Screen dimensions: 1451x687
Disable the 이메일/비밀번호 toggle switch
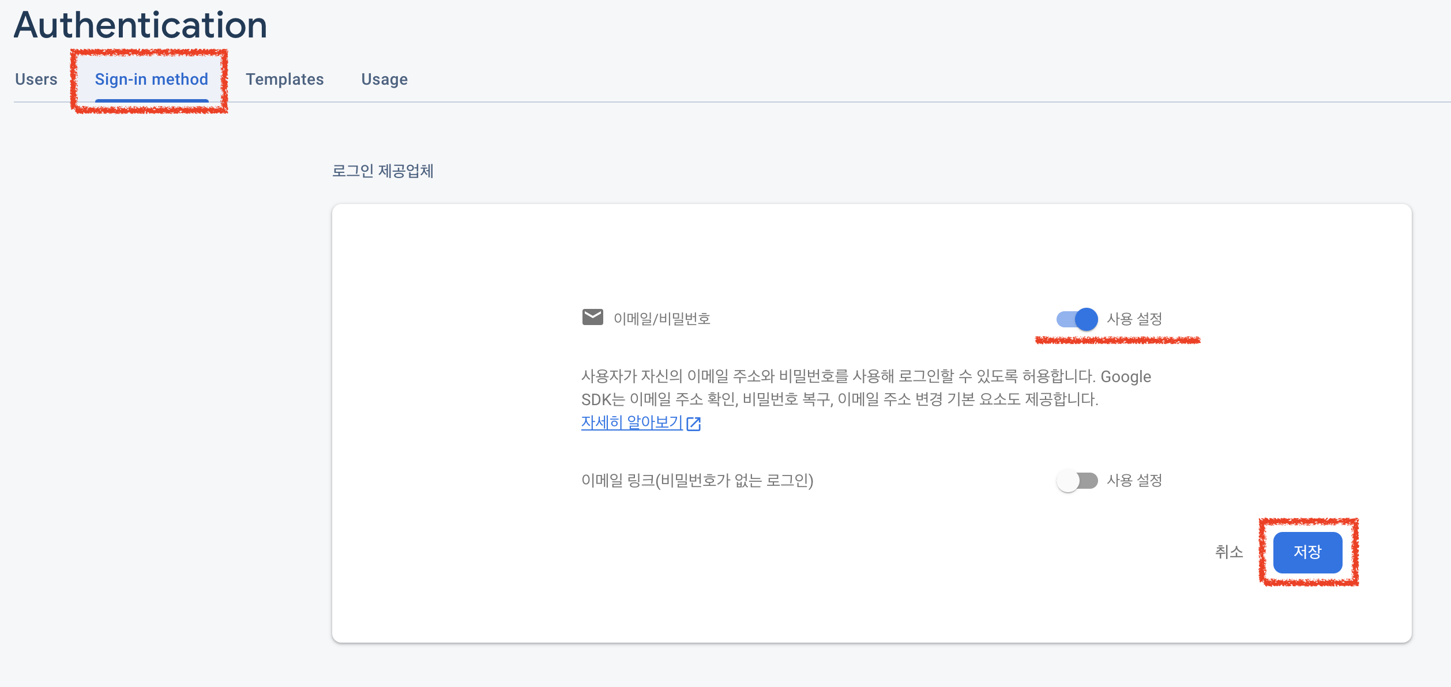(1077, 319)
